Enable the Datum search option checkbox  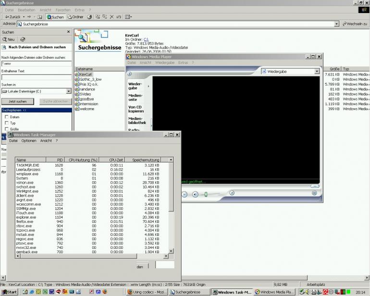[6, 117]
